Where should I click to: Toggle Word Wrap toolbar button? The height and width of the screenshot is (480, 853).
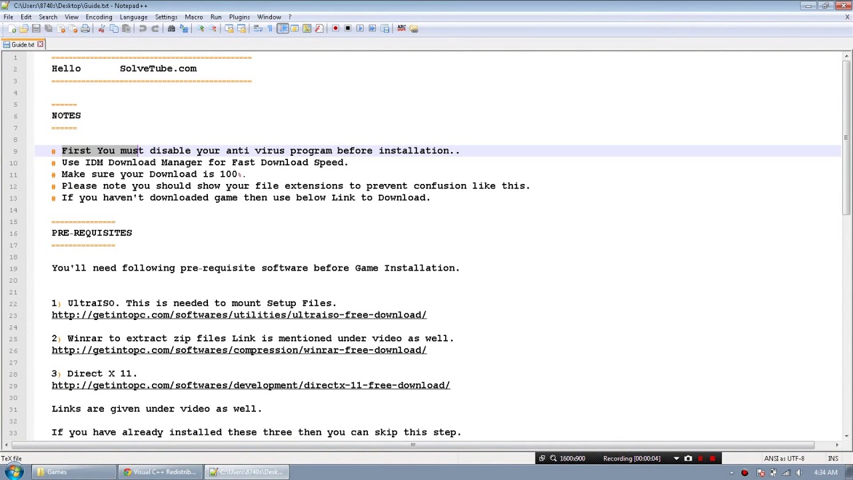(258, 29)
